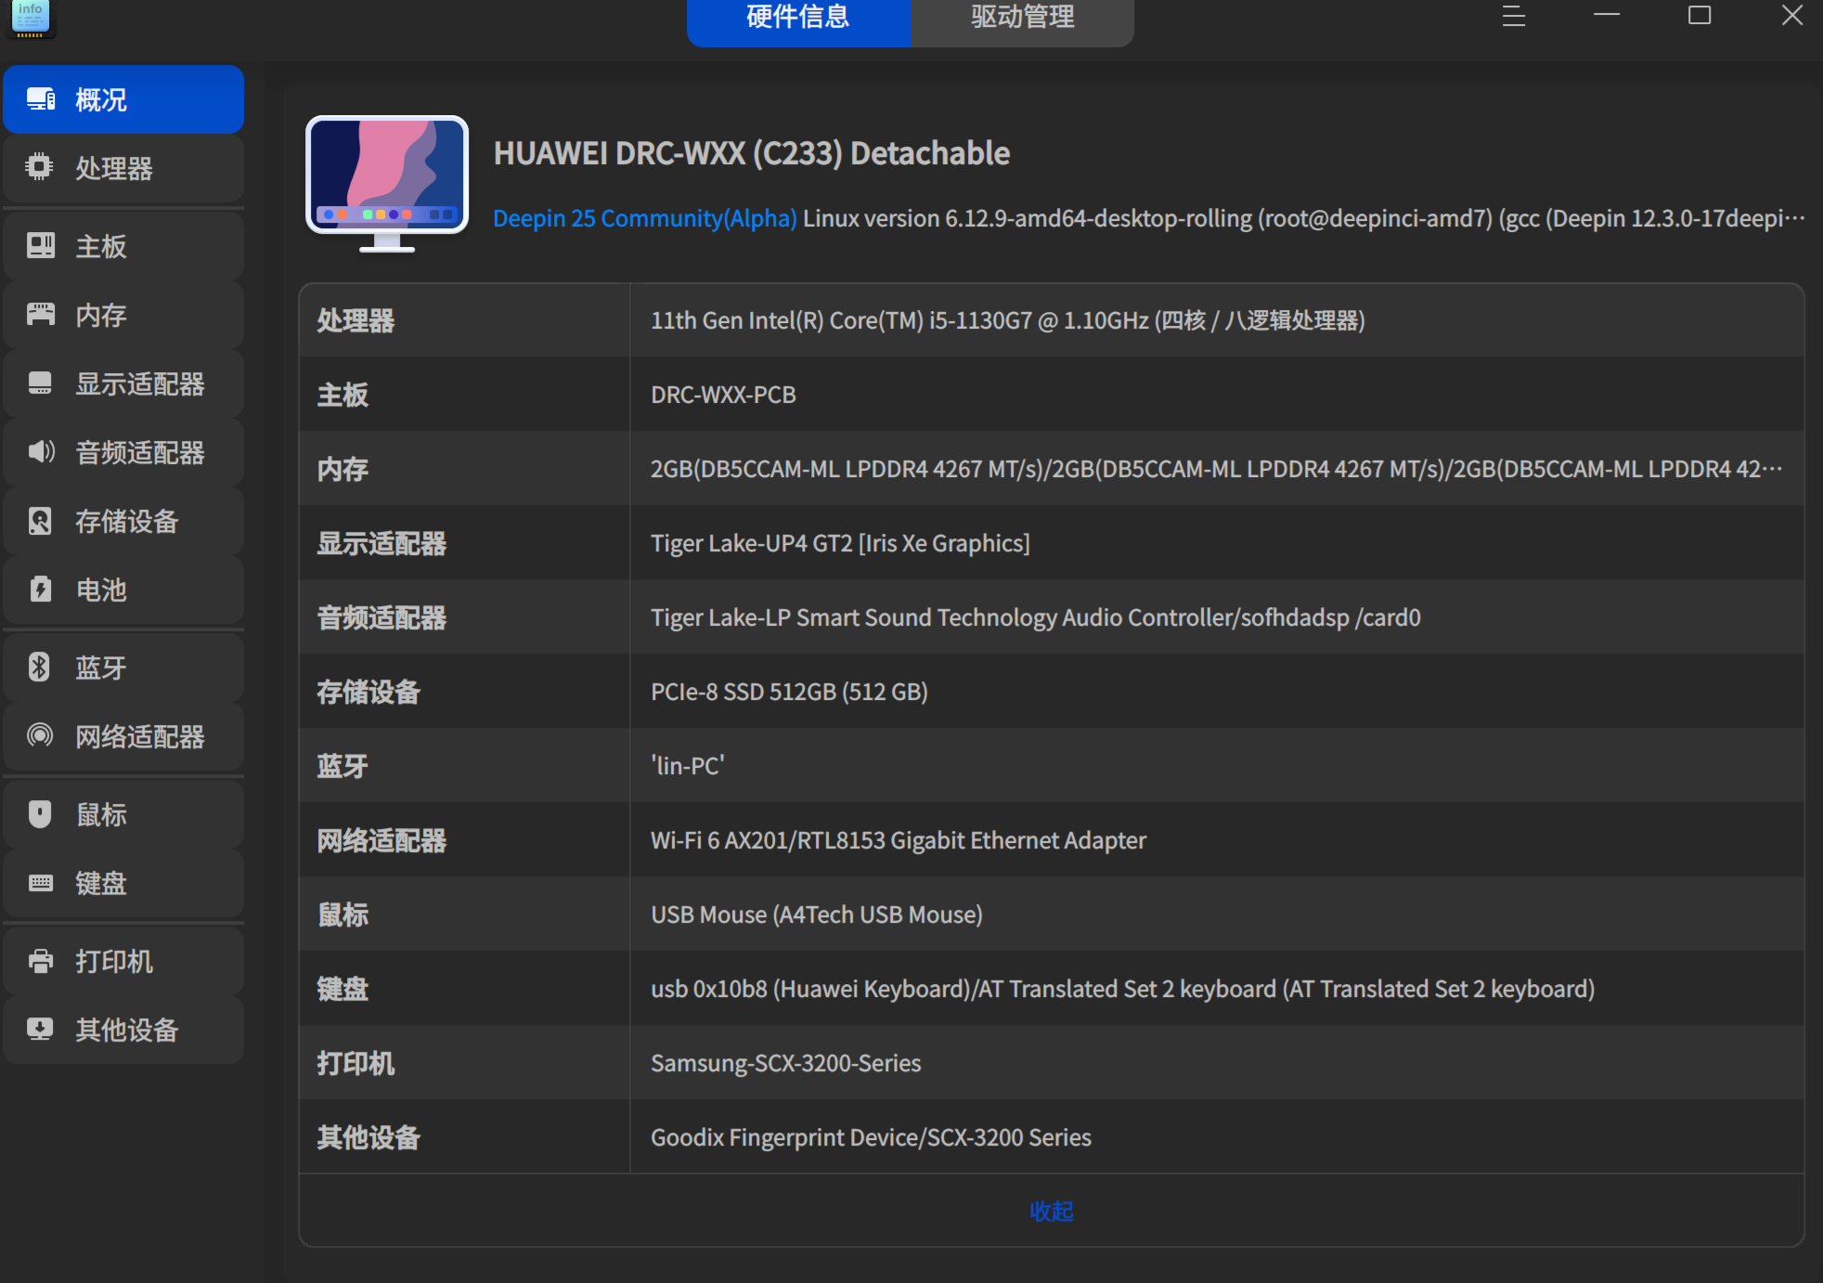Open the 打印机 printer icon

[x=41, y=960]
